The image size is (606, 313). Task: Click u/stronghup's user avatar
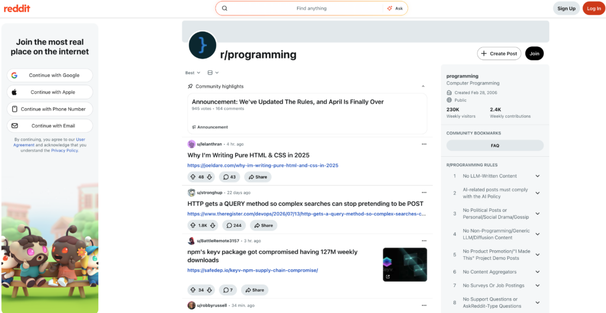191,192
